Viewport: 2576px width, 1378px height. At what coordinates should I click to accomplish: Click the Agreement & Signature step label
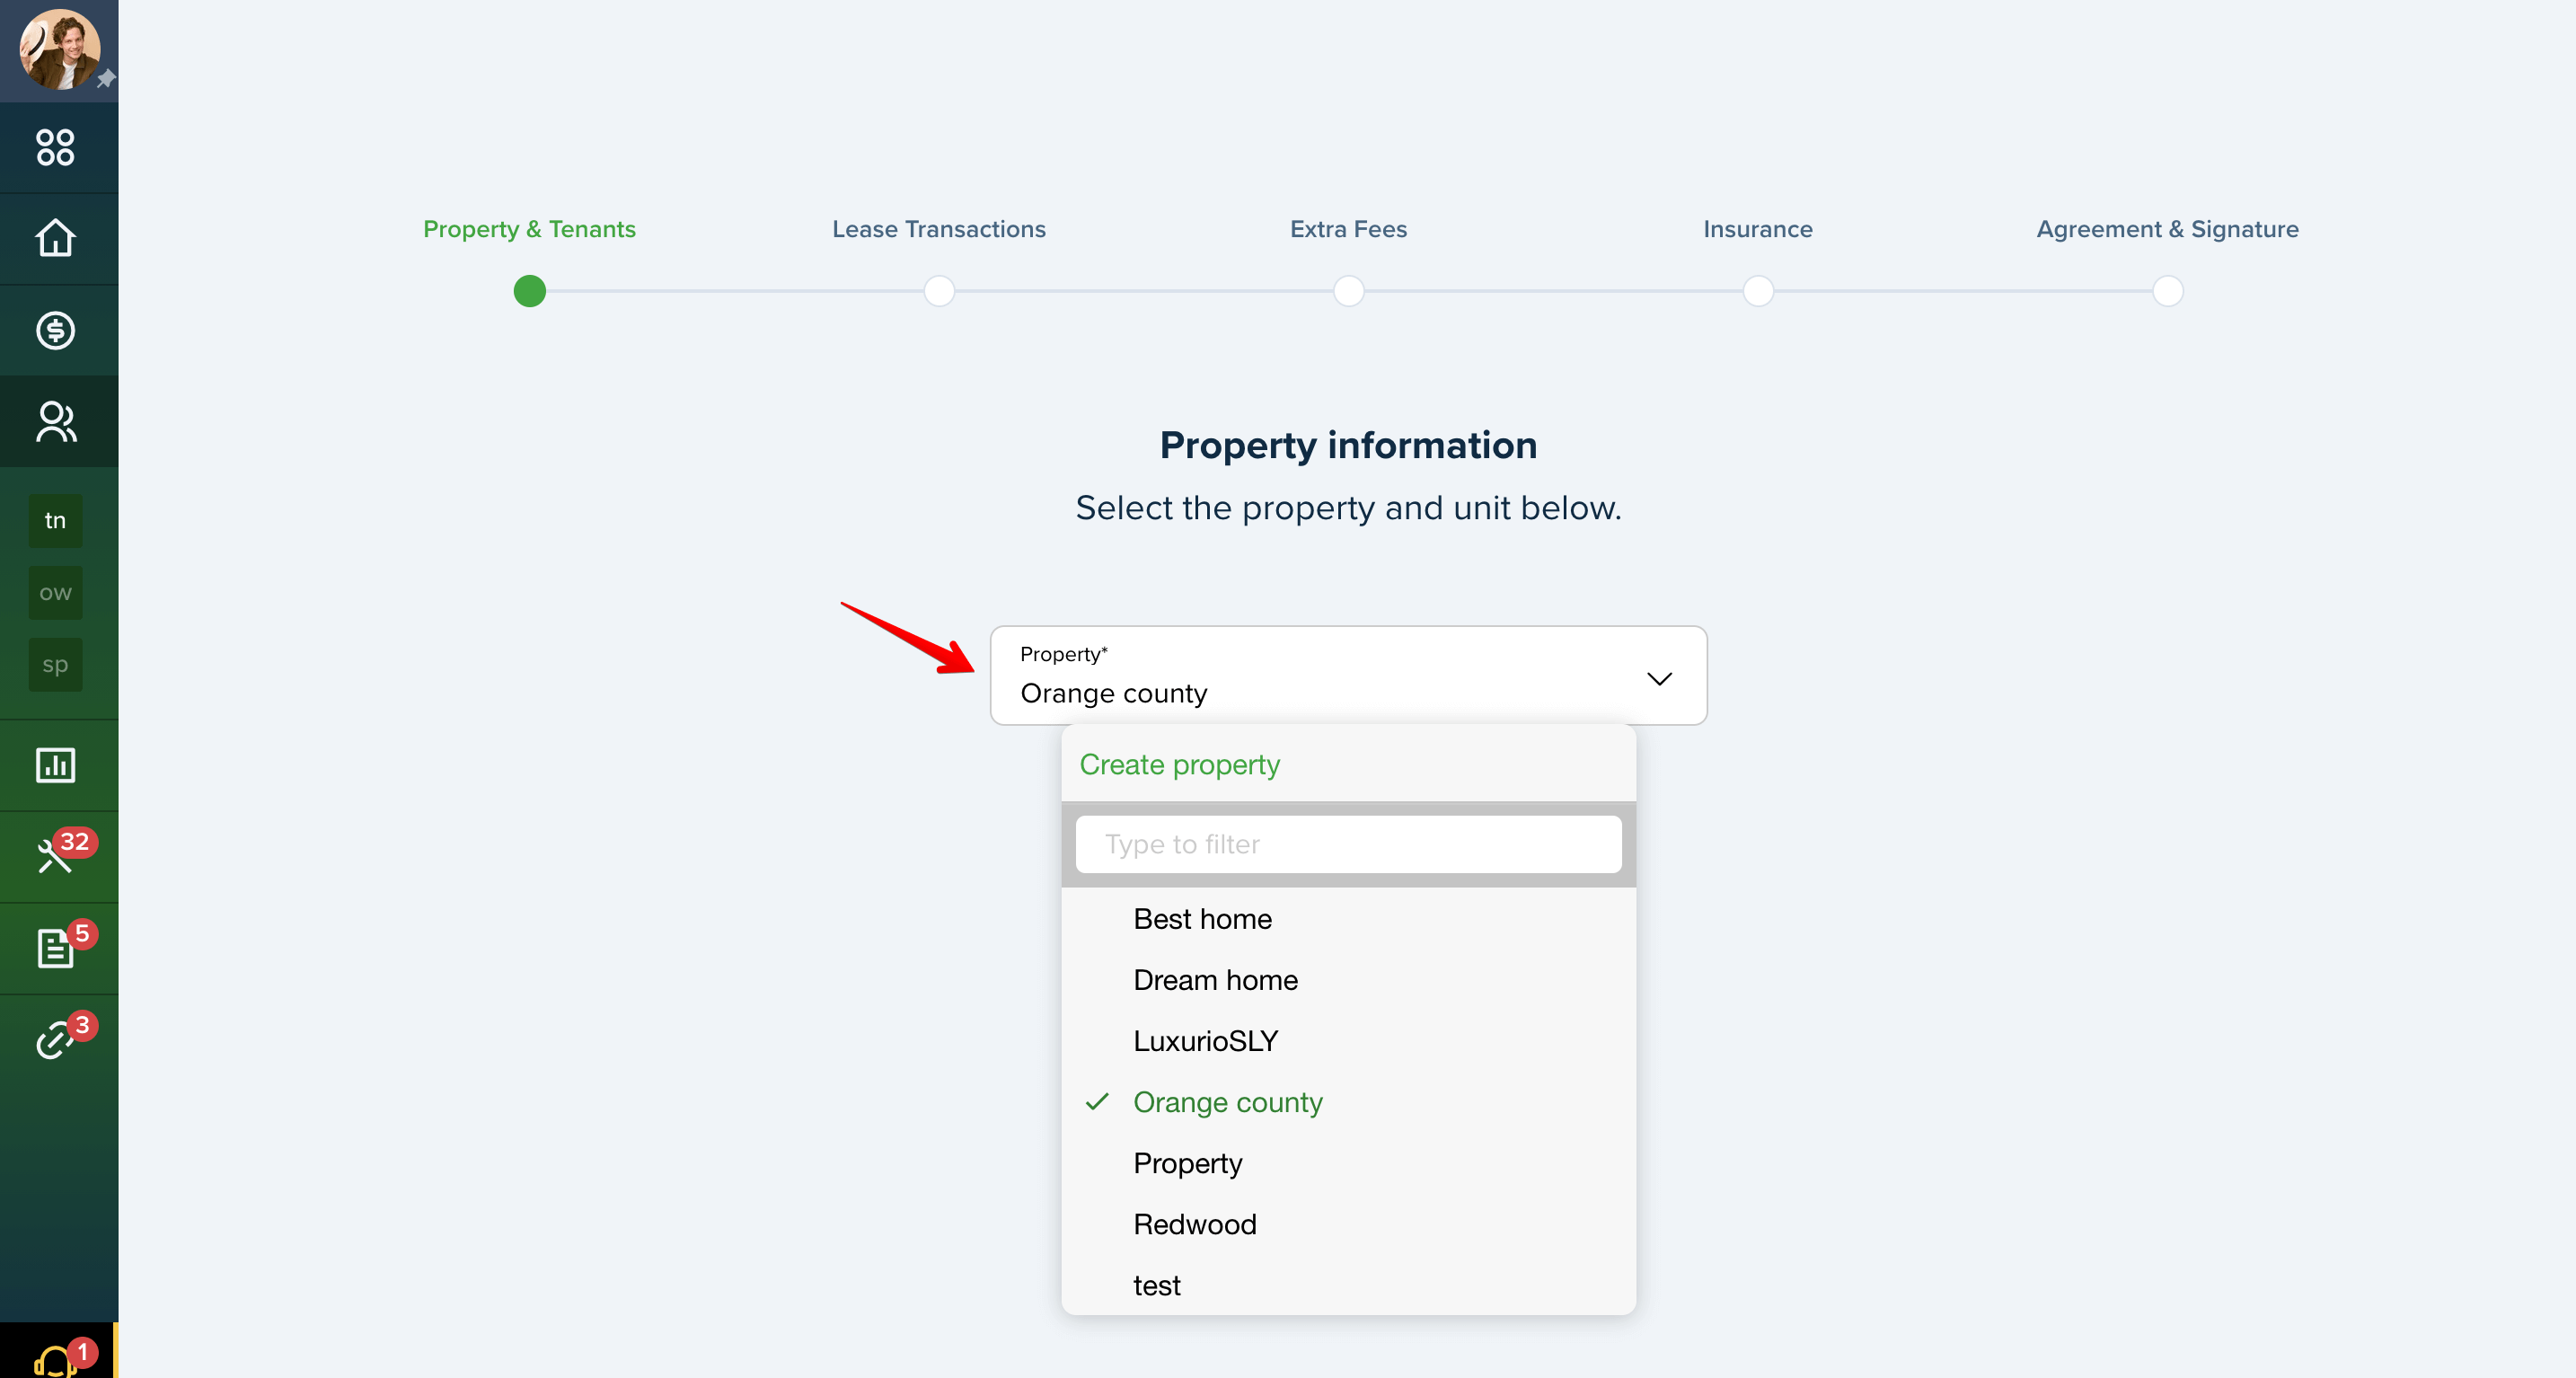[x=2167, y=229]
